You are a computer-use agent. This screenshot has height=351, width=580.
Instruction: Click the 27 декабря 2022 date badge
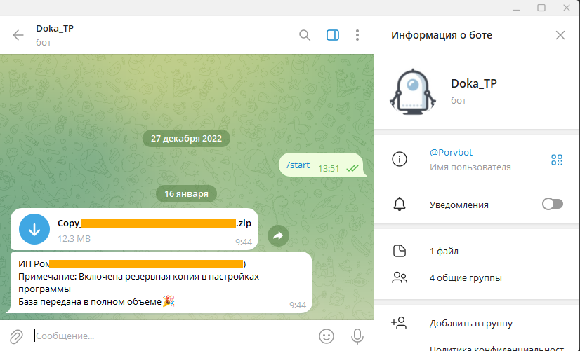coord(187,139)
